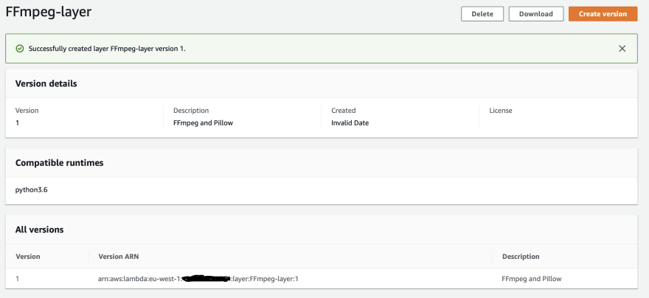Sort by Version column header
649x298 pixels.
(28, 257)
